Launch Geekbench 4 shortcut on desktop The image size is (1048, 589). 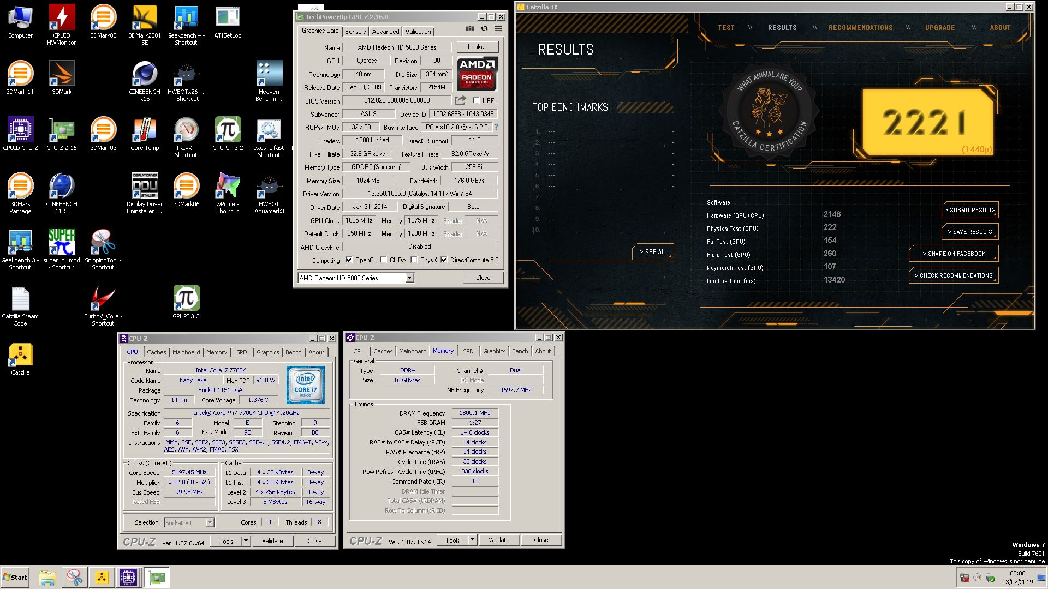point(186,24)
